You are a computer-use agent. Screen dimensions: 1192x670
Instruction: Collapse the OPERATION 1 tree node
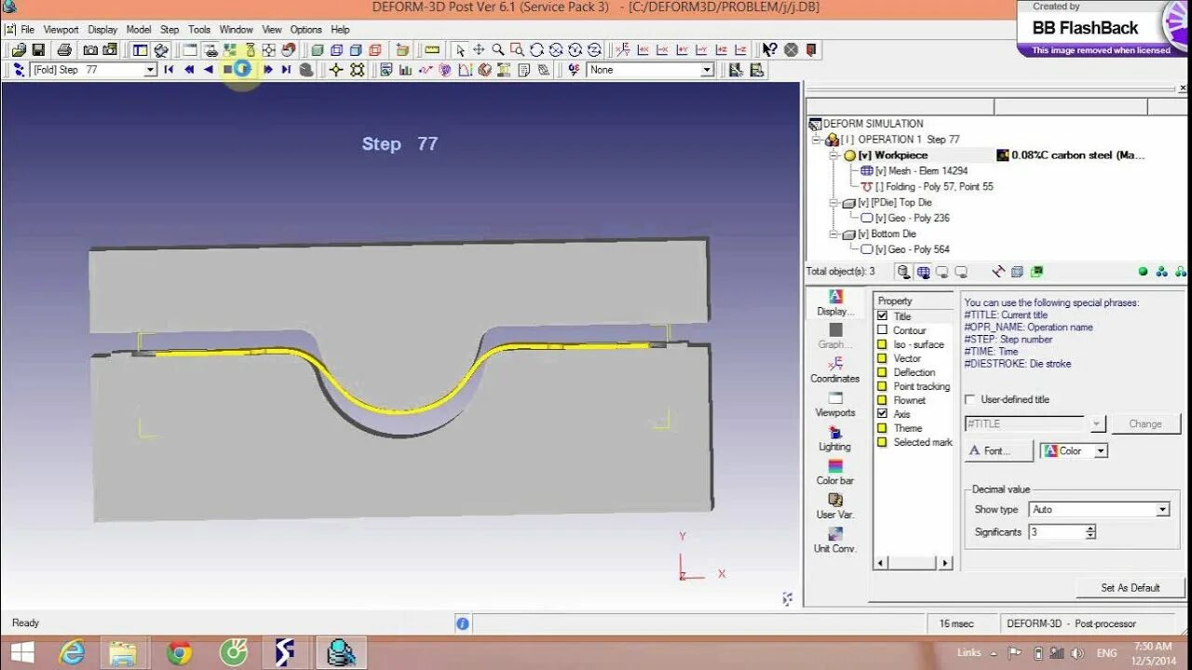[x=817, y=140]
